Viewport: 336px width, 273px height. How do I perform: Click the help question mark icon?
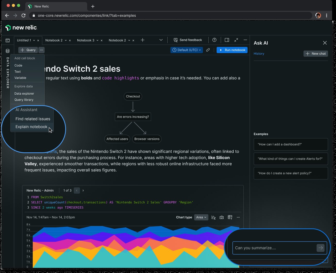(x=214, y=40)
